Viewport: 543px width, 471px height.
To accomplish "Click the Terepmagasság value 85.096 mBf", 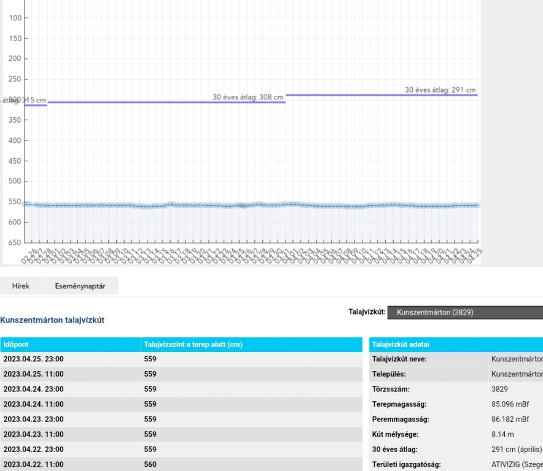I will point(510,404).
